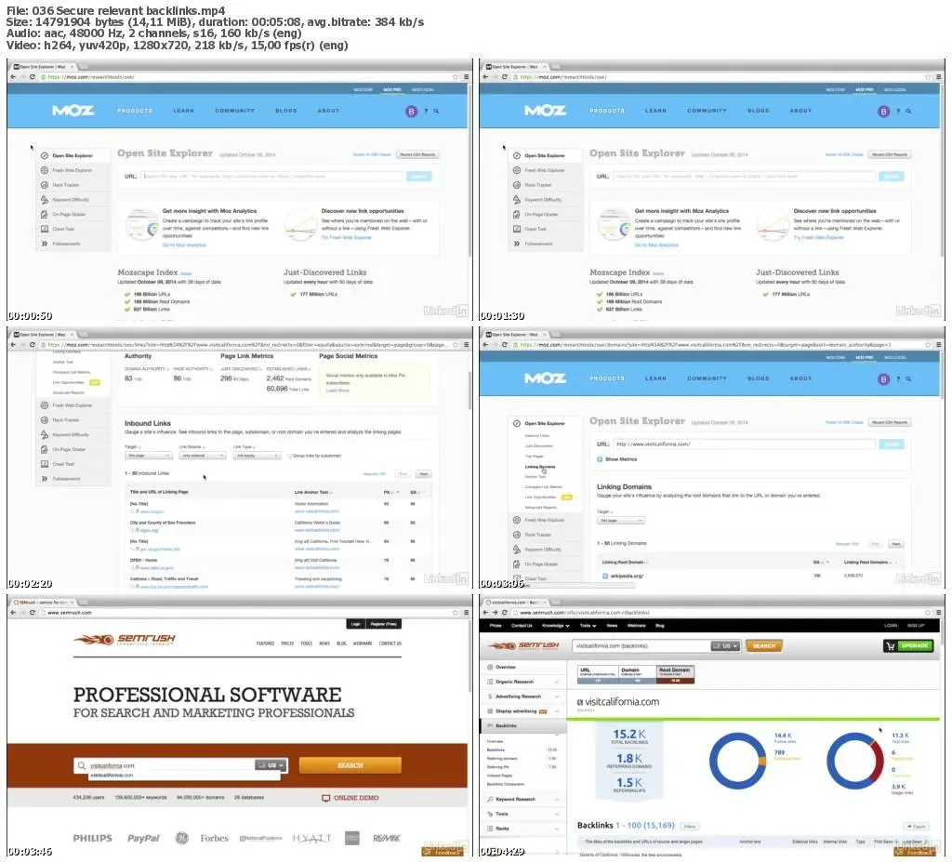Click the question mark help icon, 00:00:50 frame

(426, 112)
